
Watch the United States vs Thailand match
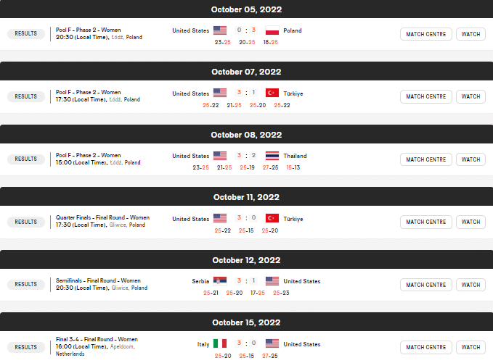pyautogui.click(x=470, y=159)
